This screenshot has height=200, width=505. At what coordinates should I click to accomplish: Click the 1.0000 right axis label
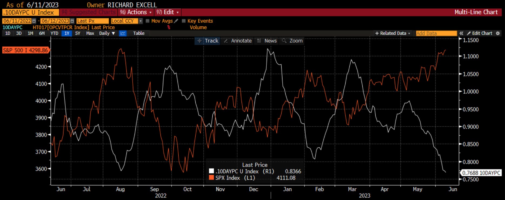(471, 91)
